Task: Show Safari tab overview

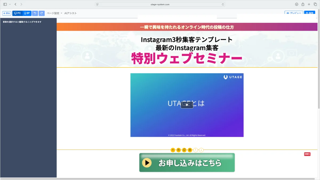Action: tap(315, 4)
